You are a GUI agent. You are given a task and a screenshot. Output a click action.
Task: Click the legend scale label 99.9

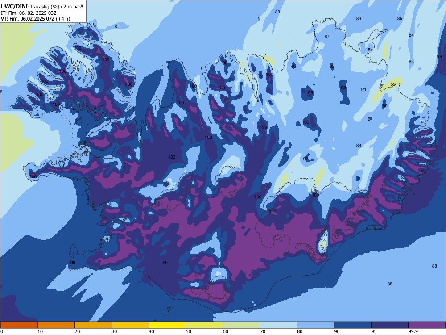(413, 331)
